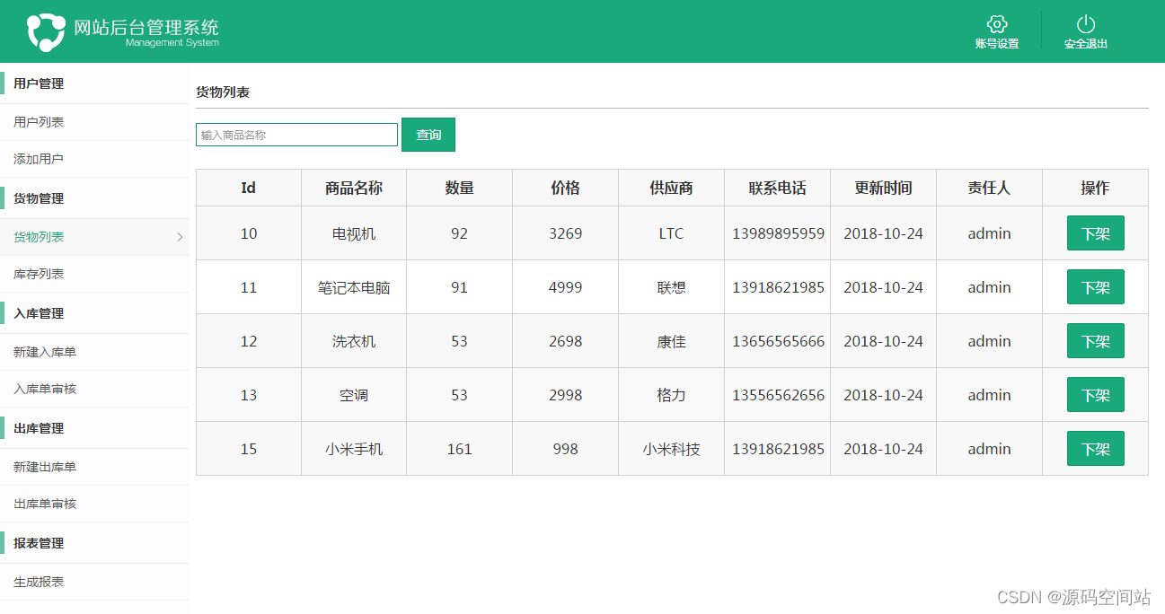Click quantity cell 92
Image resolution: width=1165 pixels, height=614 pixels.
click(460, 233)
